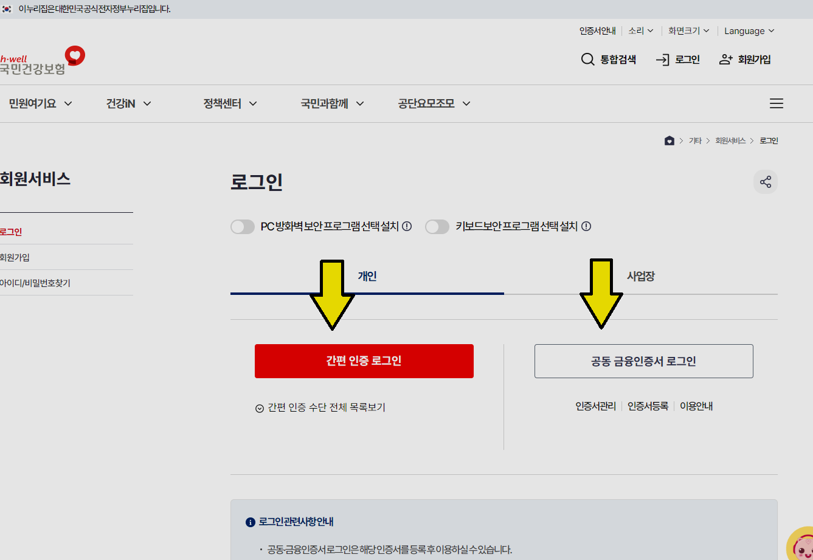Image resolution: width=813 pixels, height=560 pixels.
Task: Click the h-well 국민건강보험 logo
Action: [36, 59]
